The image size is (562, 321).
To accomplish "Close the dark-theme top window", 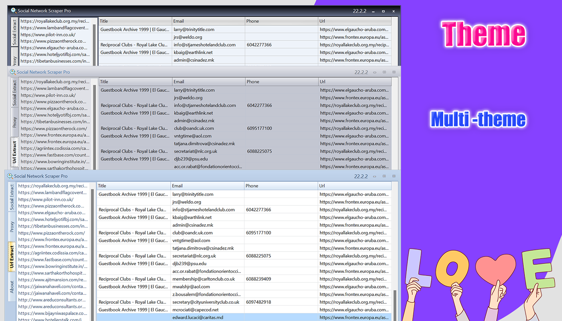I will click(x=394, y=11).
